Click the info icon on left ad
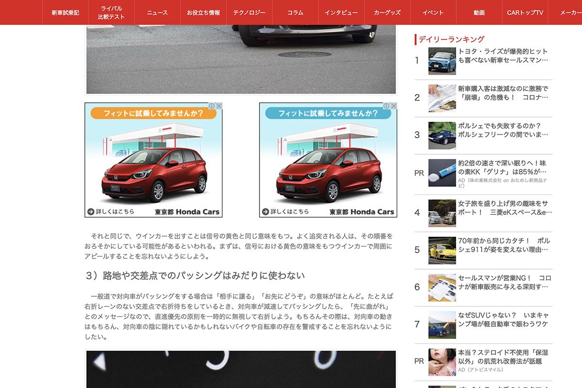582x388 pixels. click(212, 106)
